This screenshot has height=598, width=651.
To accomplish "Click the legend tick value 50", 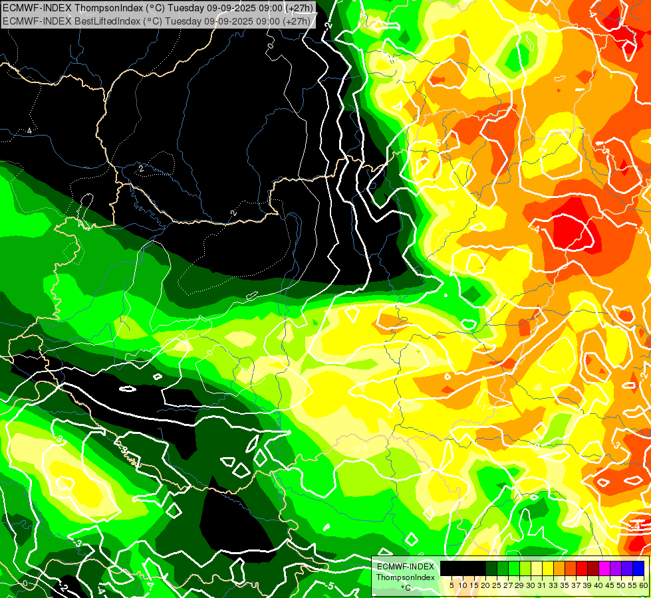I will 622,585.
